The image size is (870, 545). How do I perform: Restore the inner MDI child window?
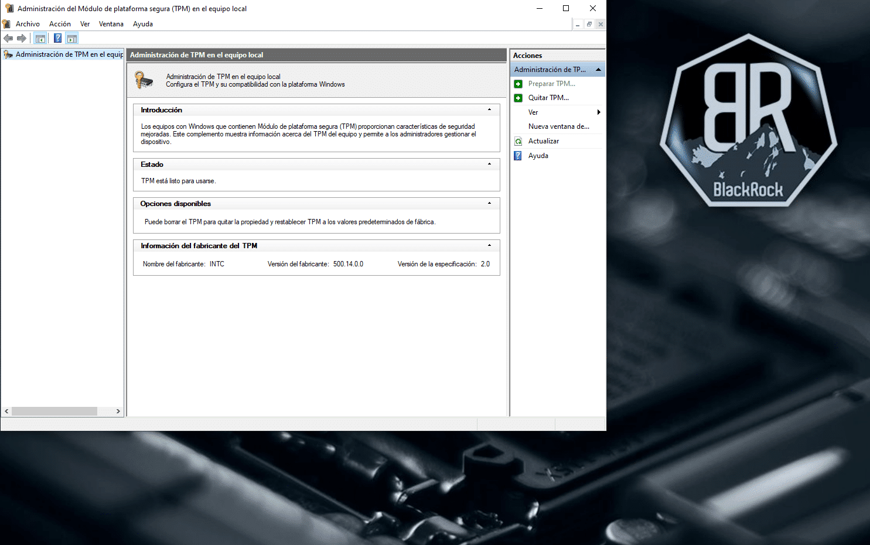589,24
